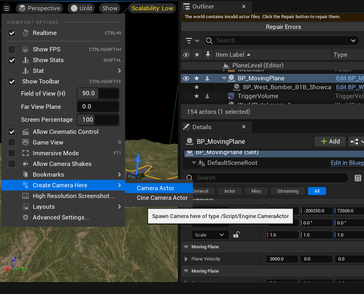This screenshot has width=364, height=294.
Task: Collapse the BP_MovingPlane tree row
Action: tap(224, 78)
